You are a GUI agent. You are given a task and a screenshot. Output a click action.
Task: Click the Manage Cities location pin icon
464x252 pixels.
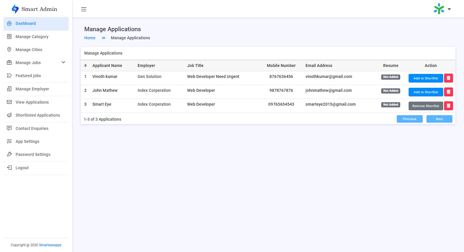click(x=9, y=50)
